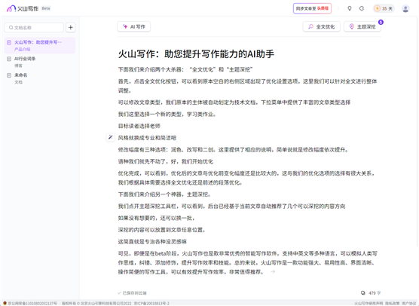419x306 pixels.
Task: Click the line 风格就换成专业和简洁吧
Action: tap(147, 138)
